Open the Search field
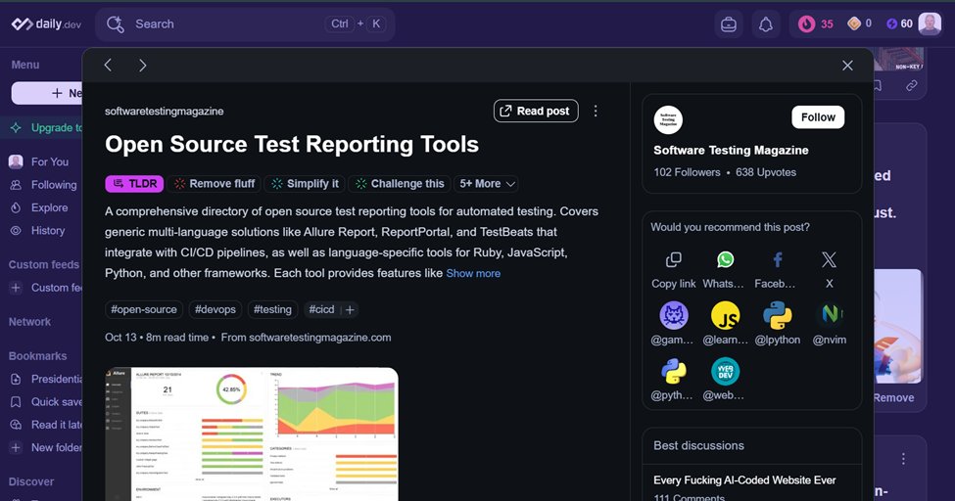Viewport: 955px width, 501px height. pos(245,23)
